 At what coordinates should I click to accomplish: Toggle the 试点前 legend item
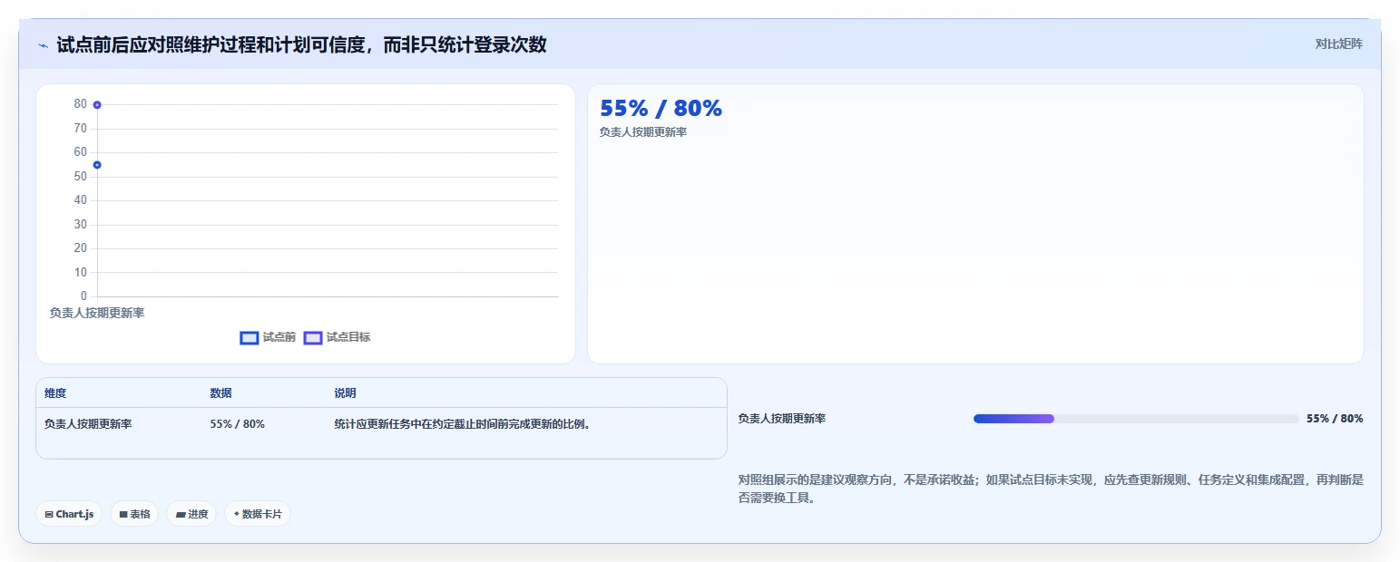(x=268, y=337)
